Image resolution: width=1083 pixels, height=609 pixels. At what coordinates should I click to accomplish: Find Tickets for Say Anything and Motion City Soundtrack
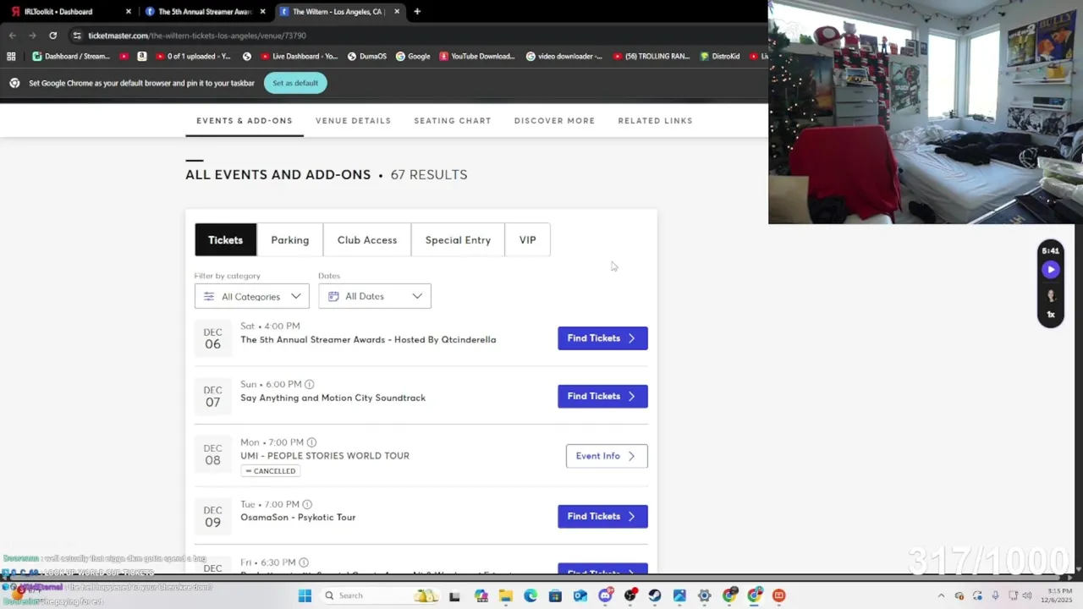click(x=602, y=397)
